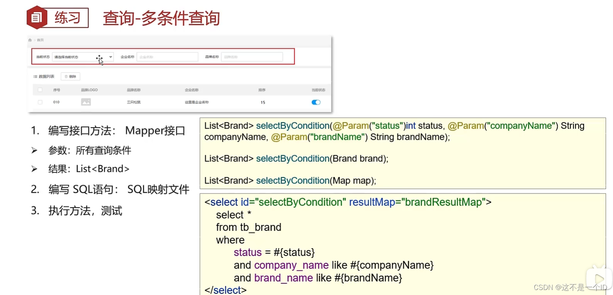
Task: Click the 010 serial number cell
Action: [56, 102]
